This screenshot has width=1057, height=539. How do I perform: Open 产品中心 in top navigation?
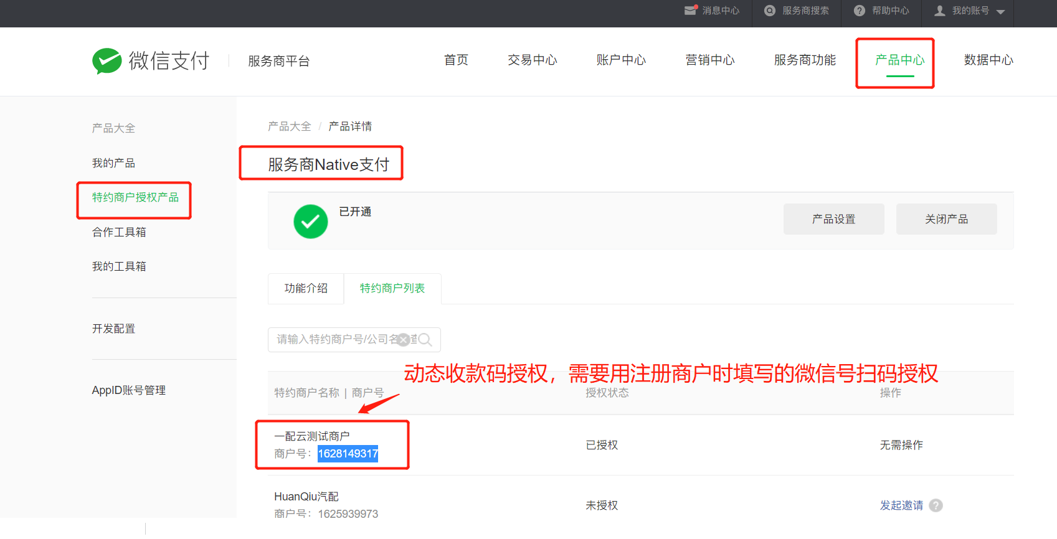tap(899, 60)
